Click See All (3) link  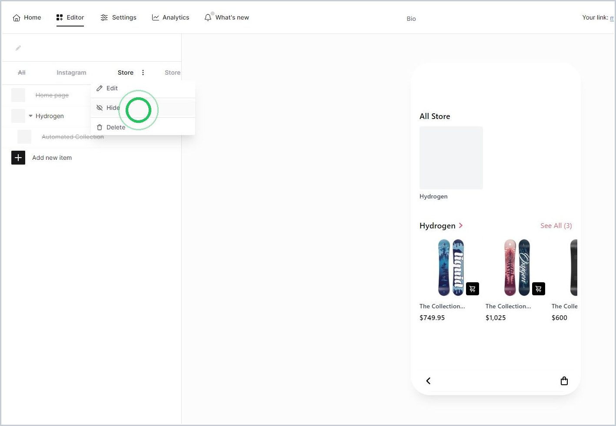pyautogui.click(x=556, y=225)
